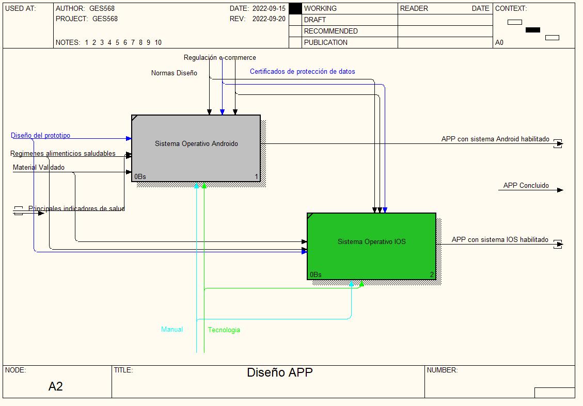Image resolution: width=583 pixels, height=406 pixels.
Task: Click tunnel icon at Principales indicadores arrow start
Action: pyautogui.click(x=19, y=210)
